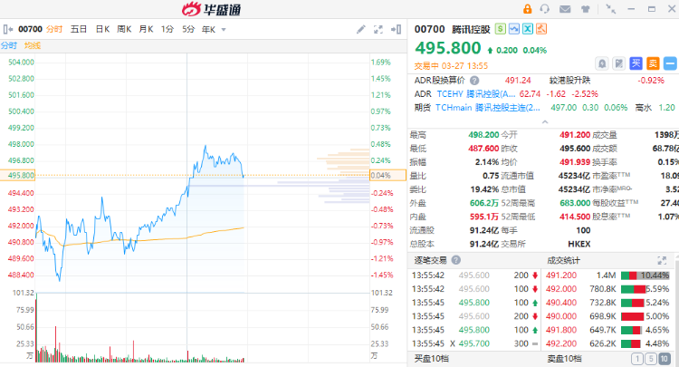
Task: Open help icon next to 逐笔交易
Action: [456, 260]
